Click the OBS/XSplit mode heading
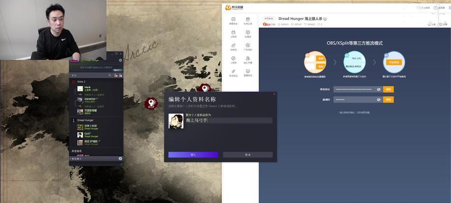The image size is (451, 203). pyautogui.click(x=355, y=44)
